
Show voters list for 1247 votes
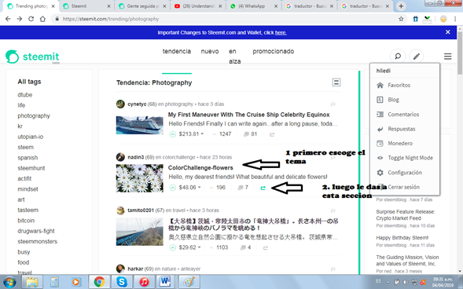[x=222, y=134]
